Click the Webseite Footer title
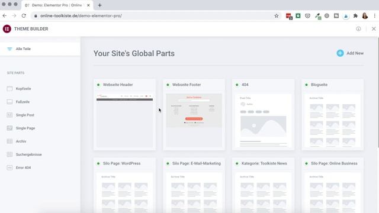The height and width of the screenshot is (213, 379). [187, 85]
